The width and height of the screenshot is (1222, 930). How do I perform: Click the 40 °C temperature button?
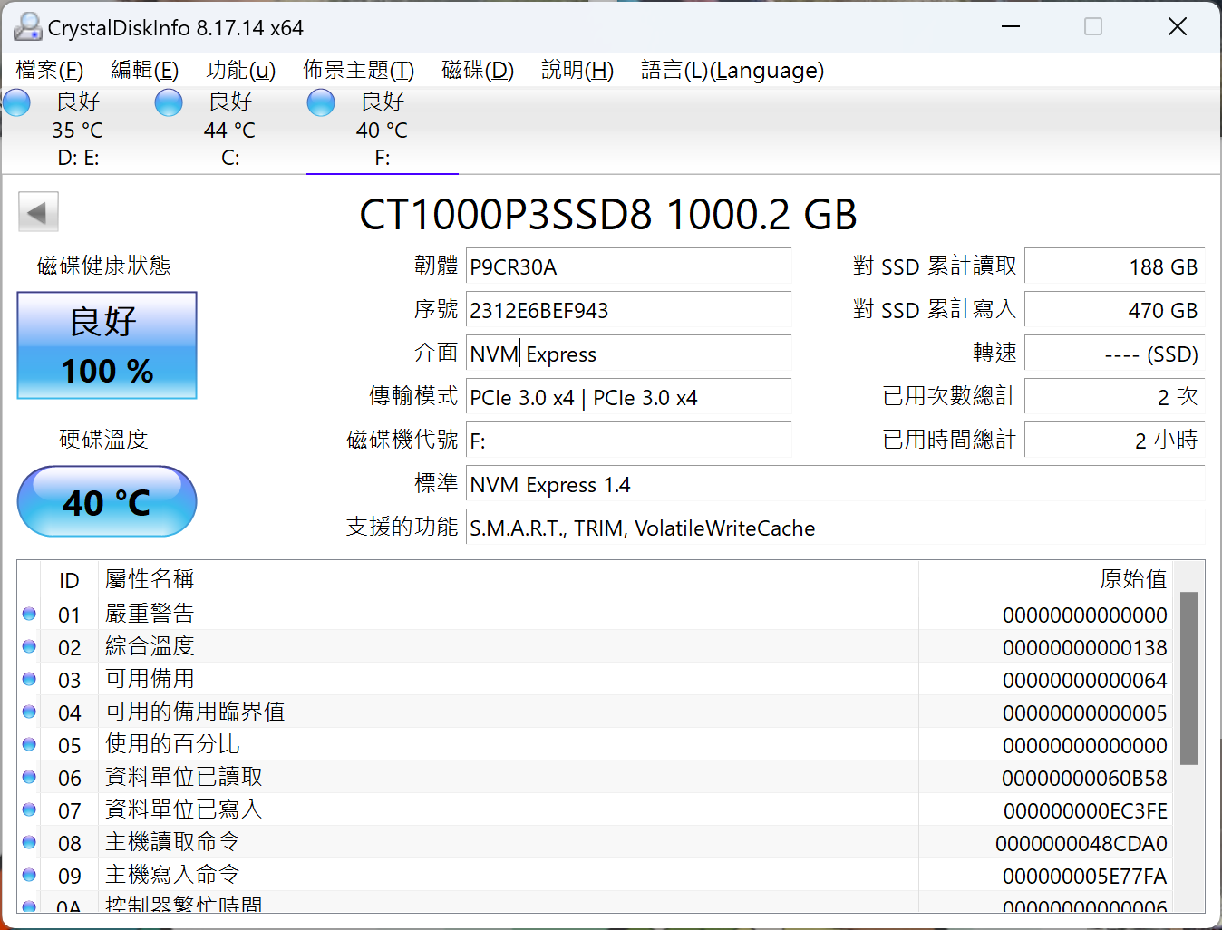pyautogui.click(x=107, y=502)
